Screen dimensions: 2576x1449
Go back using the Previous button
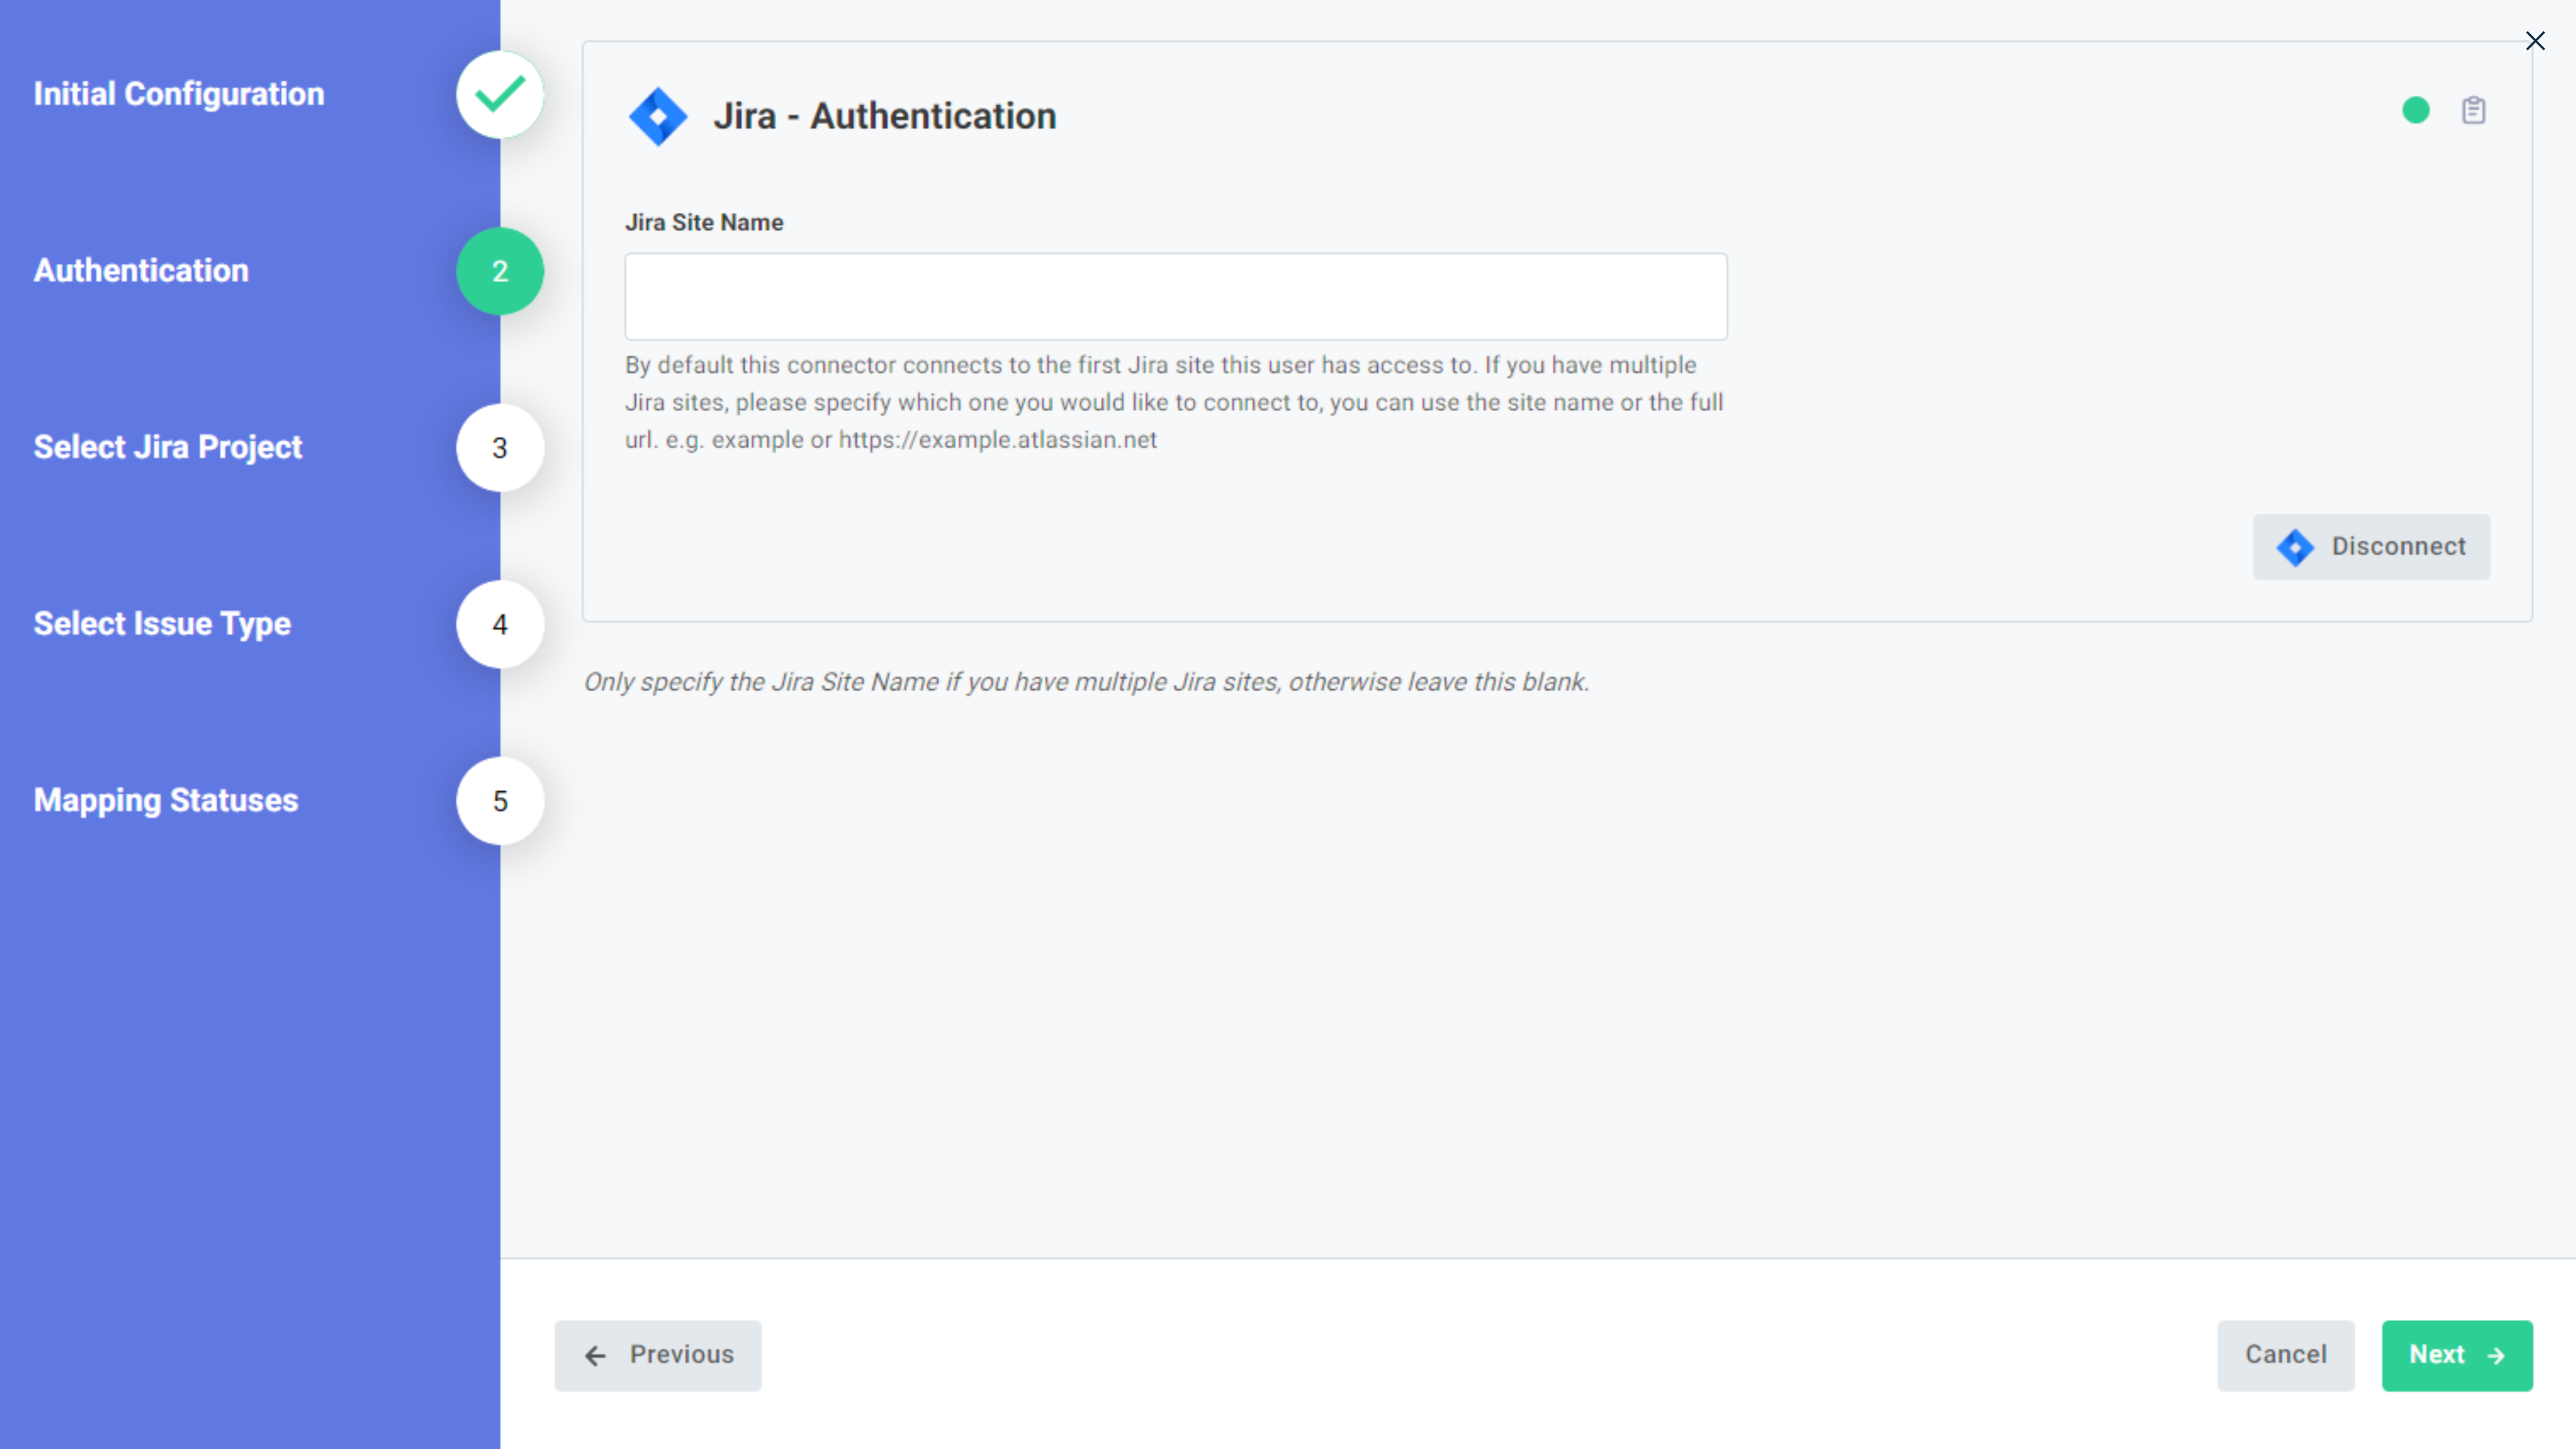pyautogui.click(x=657, y=1355)
